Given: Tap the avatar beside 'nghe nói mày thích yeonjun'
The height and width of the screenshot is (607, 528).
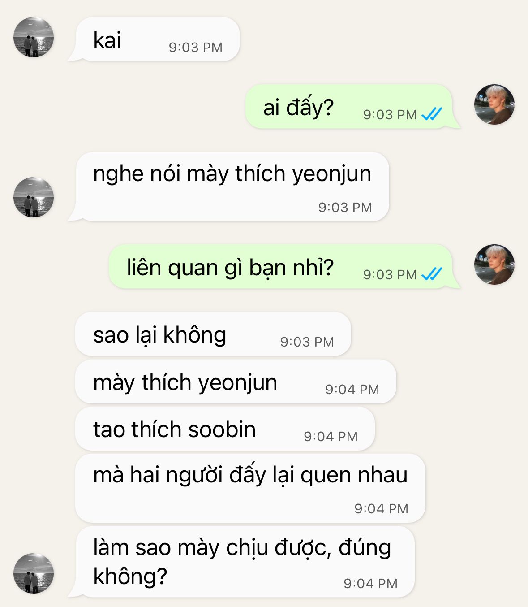Looking at the screenshot, I should click(34, 197).
